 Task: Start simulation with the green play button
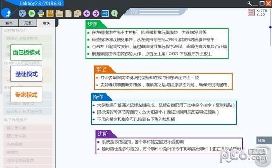click(x=32, y=13)
